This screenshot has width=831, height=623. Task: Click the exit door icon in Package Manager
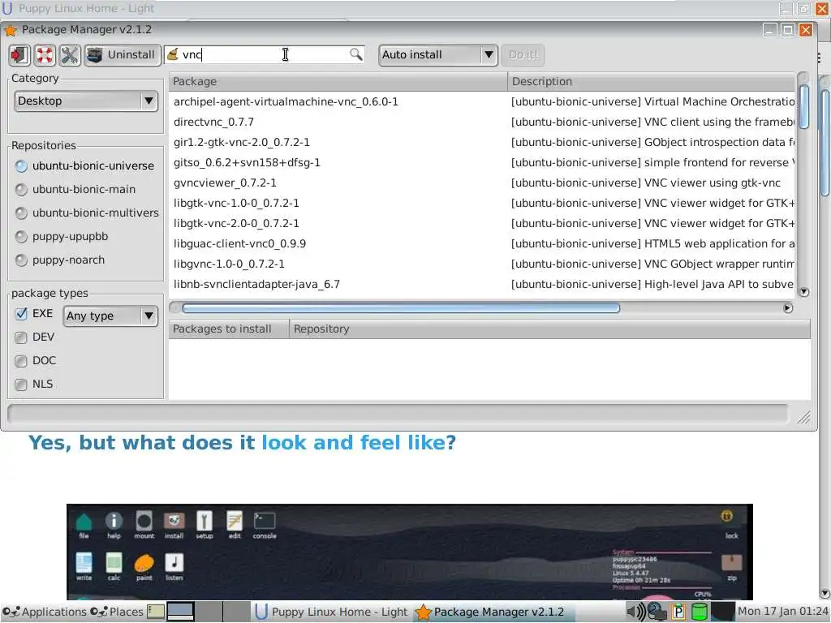pyautogui.click(x=19, y=54)
